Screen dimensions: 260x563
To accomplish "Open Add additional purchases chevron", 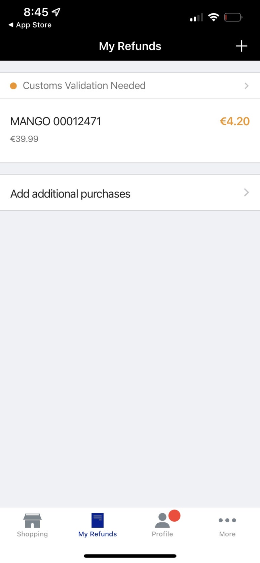I will pyautogui.click(x=247, y=192).
